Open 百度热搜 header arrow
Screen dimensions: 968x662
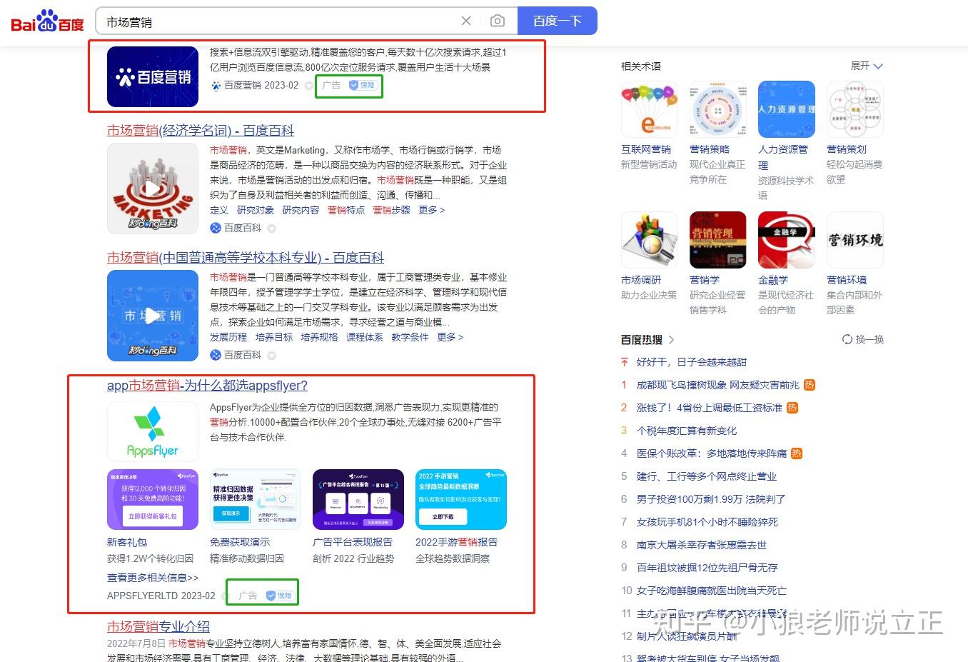point(671,340)
